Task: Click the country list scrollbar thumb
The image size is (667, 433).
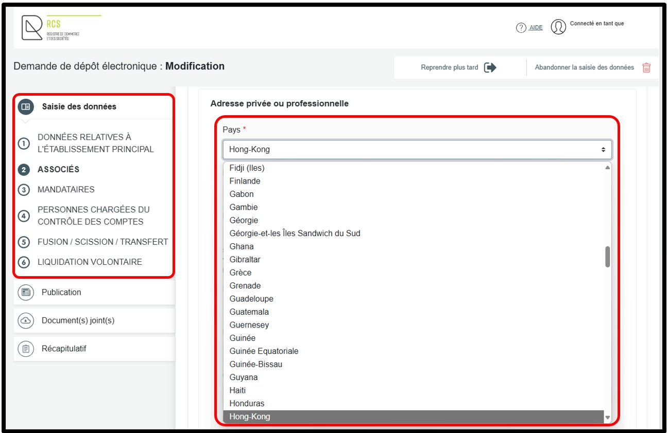Action: tap(608, 257)
